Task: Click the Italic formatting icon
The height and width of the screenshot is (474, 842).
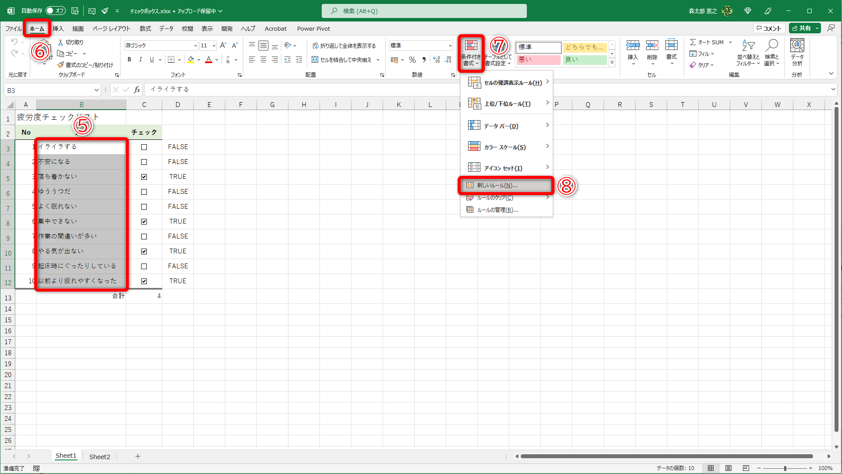Action: click(x=140, y=60)
